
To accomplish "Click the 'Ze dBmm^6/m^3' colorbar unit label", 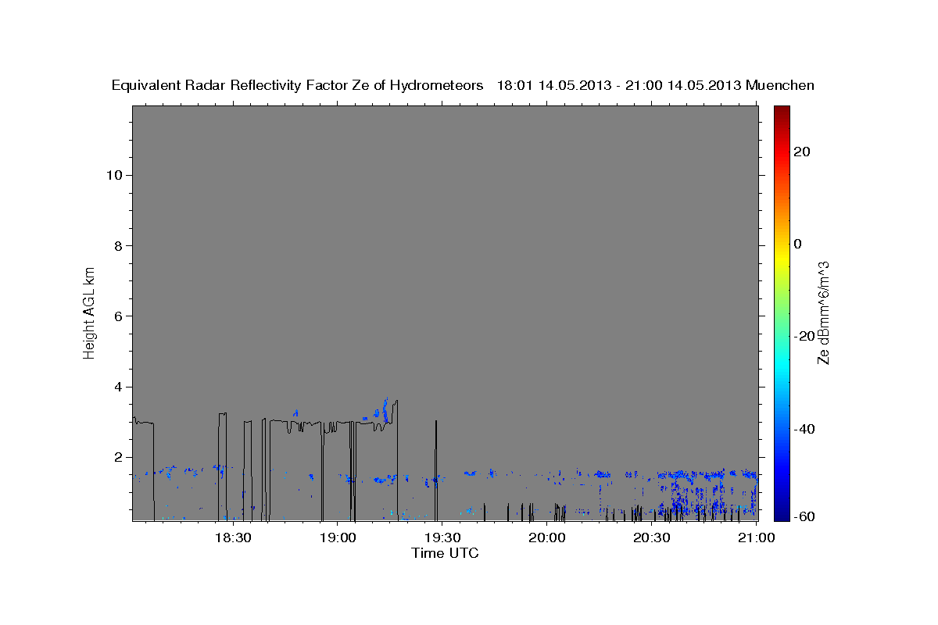I will [823, 312].
